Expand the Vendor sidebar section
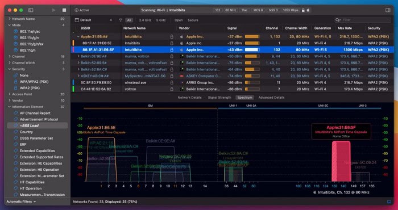The width and height of the screenshot is (398, 210). point(10,100)
